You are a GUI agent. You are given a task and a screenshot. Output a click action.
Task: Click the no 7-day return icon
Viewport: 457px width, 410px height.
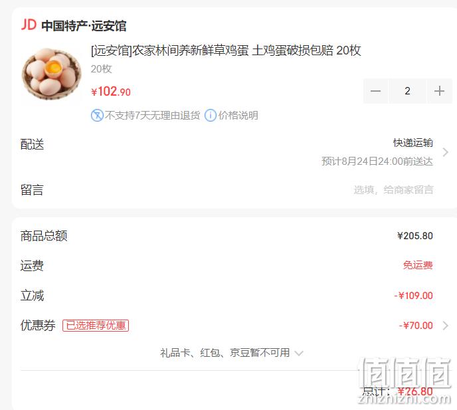coord(97,115)
